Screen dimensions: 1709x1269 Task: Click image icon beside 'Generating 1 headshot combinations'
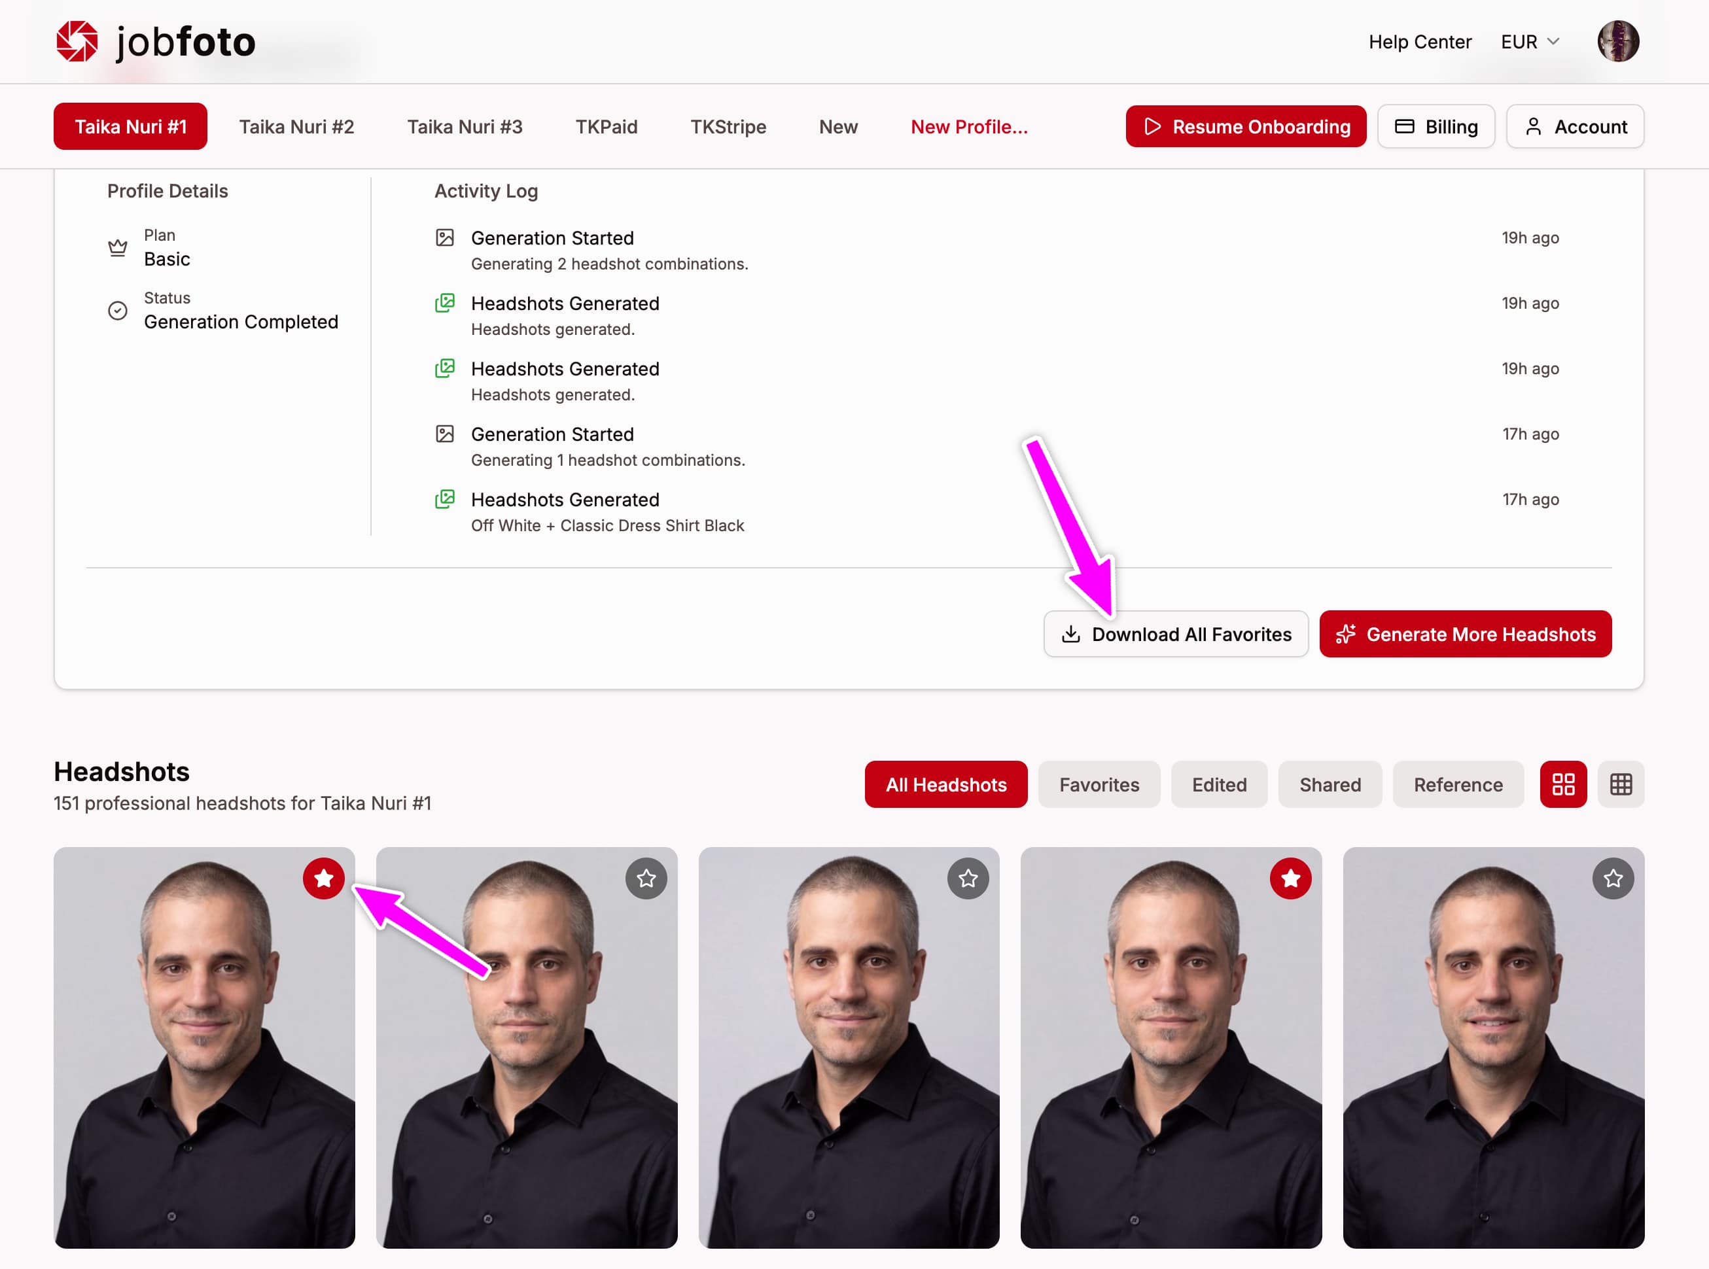coord(445,434)
